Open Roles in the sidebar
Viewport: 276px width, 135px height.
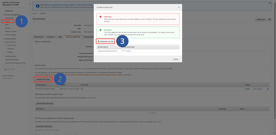[x=7, y=25]
